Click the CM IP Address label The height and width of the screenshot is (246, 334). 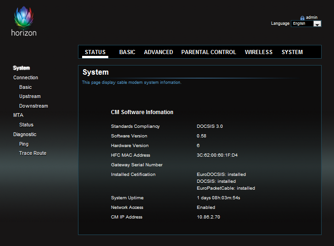click(x=127, y=217)
